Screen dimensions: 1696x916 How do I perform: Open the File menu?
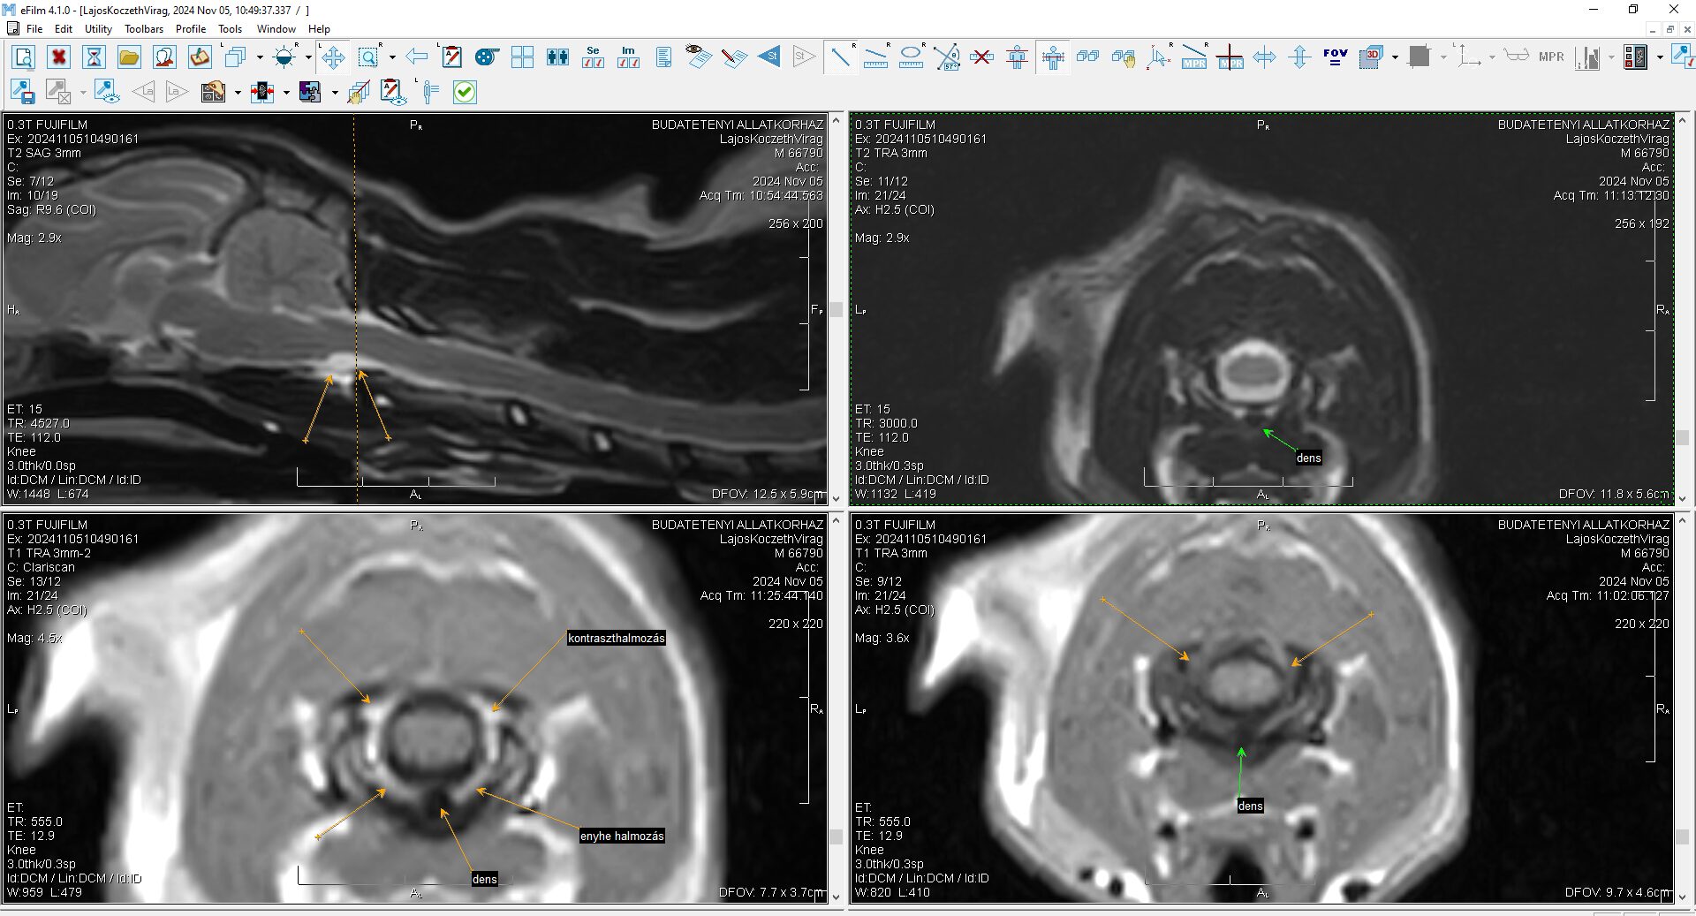(34, 29)
